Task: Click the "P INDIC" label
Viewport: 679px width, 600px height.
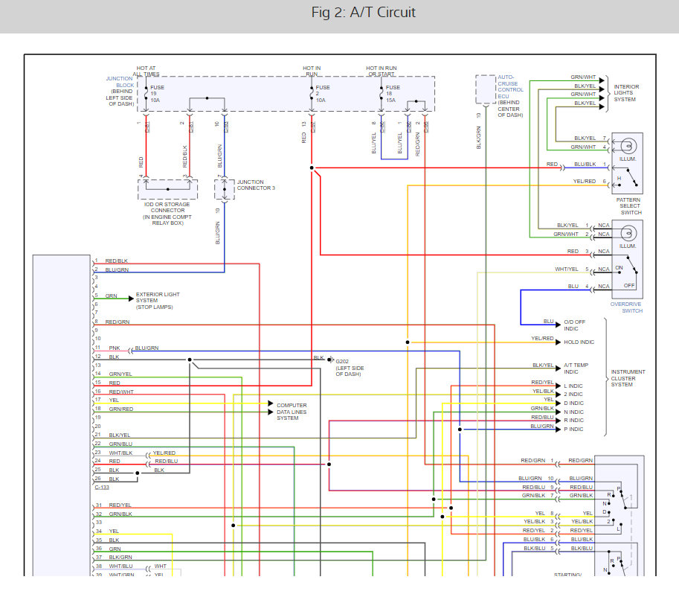Action: (x=573, y=430)
